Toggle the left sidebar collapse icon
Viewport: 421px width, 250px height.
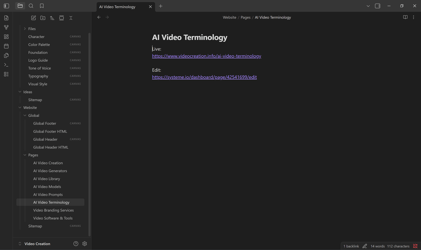6,6
